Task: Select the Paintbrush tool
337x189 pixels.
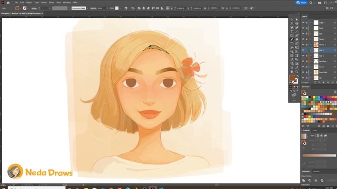Action: click(297, 36)
